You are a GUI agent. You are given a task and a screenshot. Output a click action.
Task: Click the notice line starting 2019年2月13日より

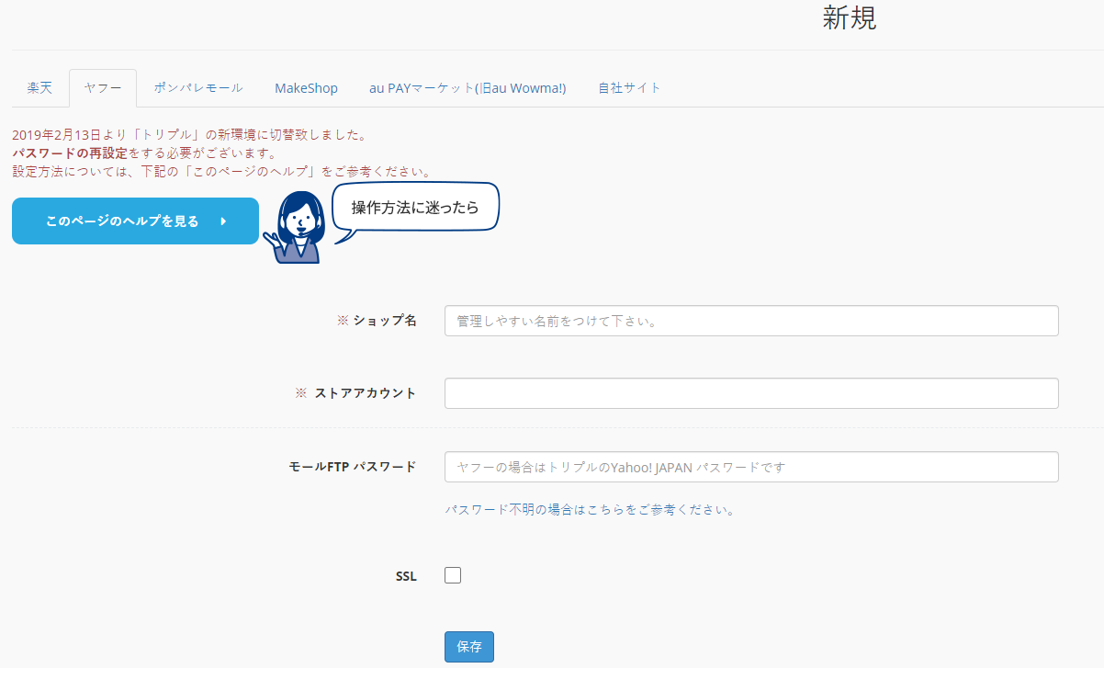coord(190,135)
